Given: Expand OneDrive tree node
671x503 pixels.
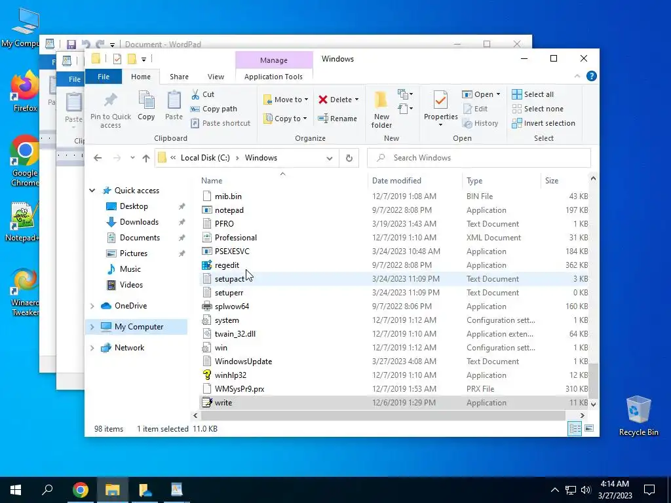Looking at the screenshot, I should pos(92,306).
